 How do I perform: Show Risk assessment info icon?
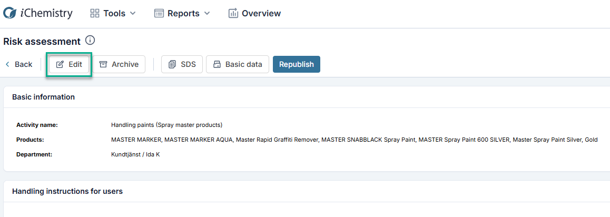click(x=90, y=40)
